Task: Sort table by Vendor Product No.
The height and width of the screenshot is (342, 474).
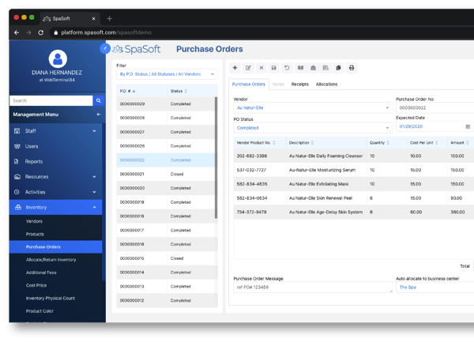Action: (x=274, y=143)
